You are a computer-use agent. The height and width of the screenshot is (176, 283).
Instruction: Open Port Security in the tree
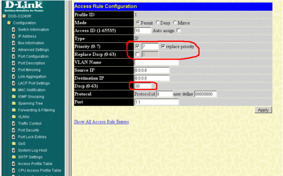coord(29,130)
